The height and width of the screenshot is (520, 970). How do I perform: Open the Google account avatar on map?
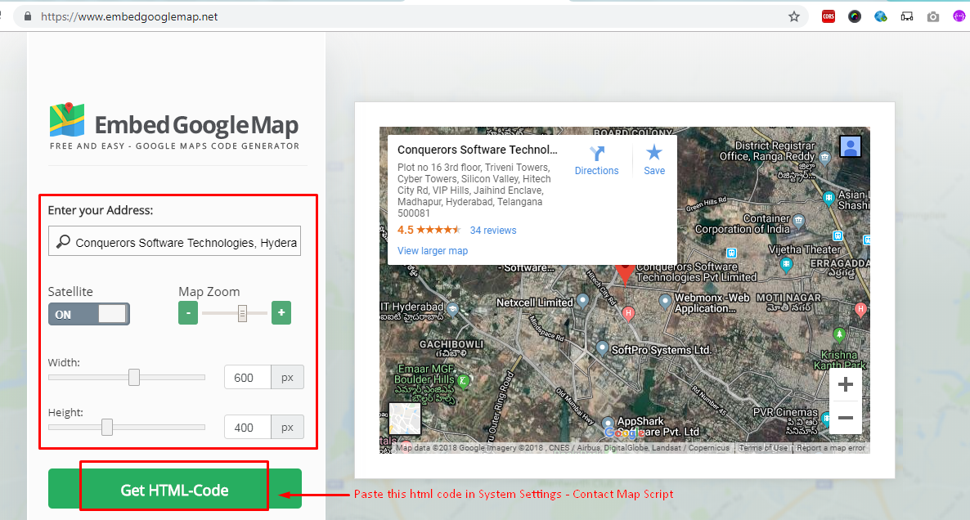click(851, 146)
